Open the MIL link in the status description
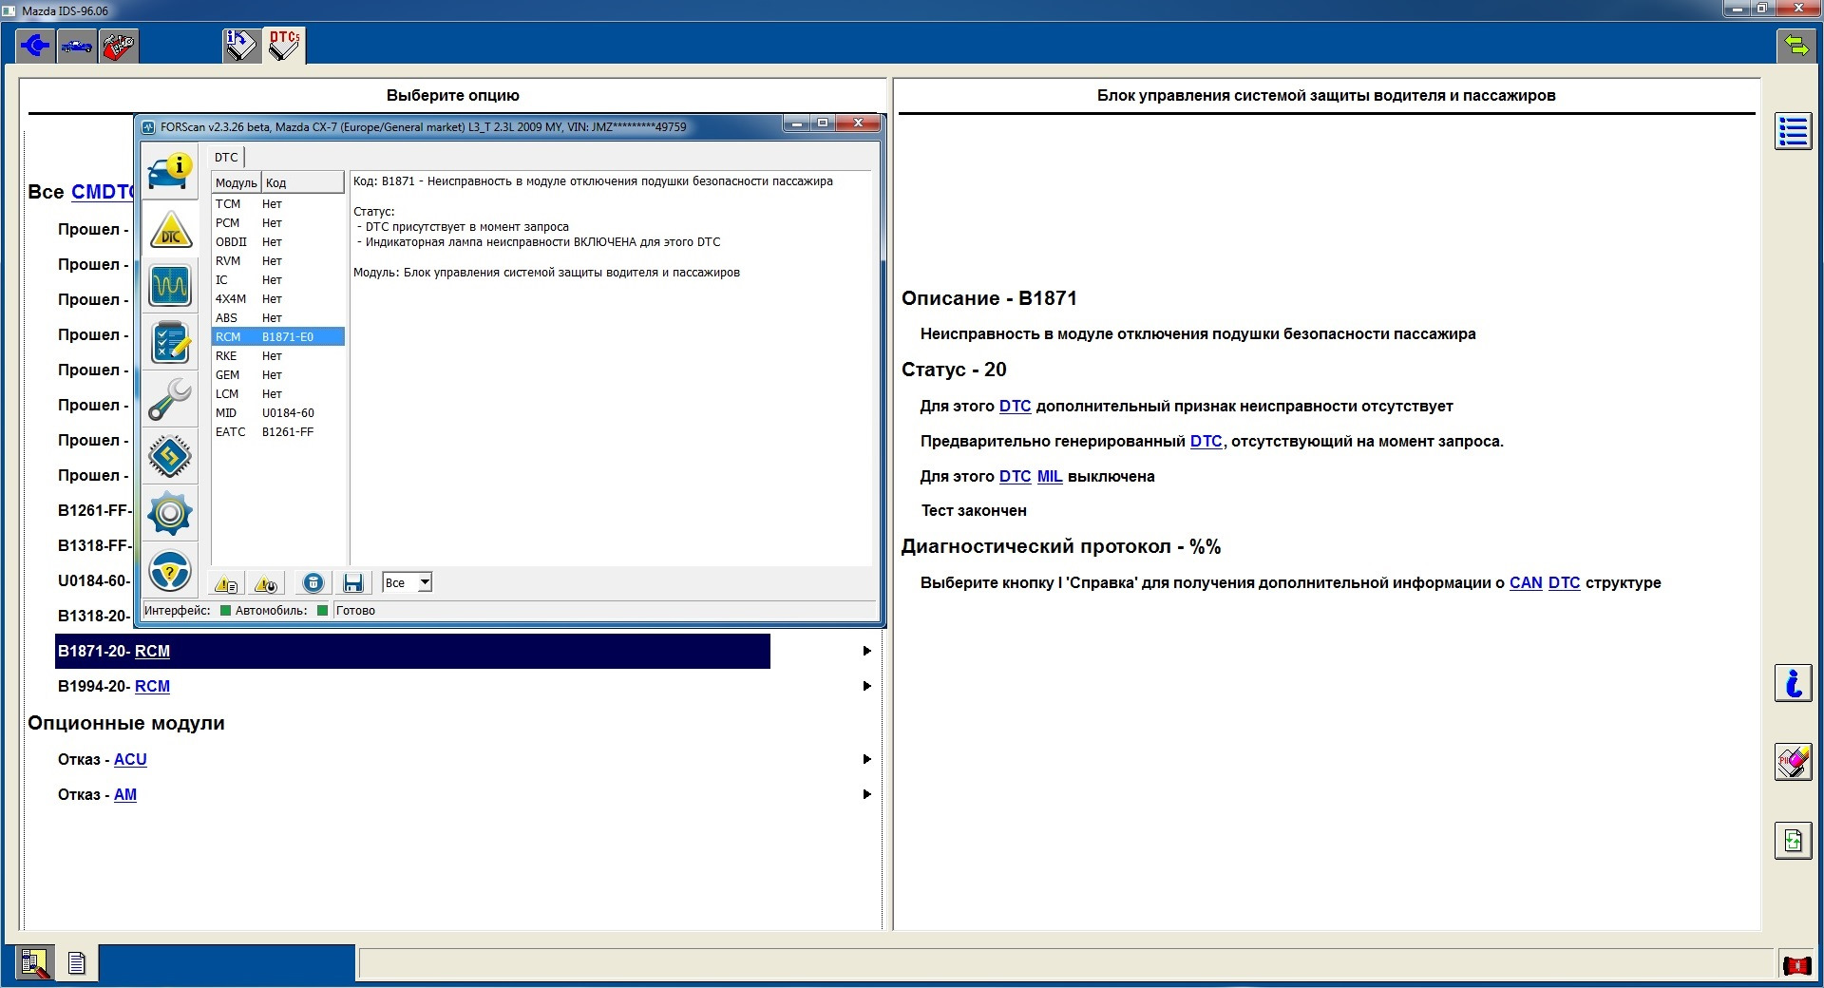This screenshot has height=988, width=1824. [1050, 476]
